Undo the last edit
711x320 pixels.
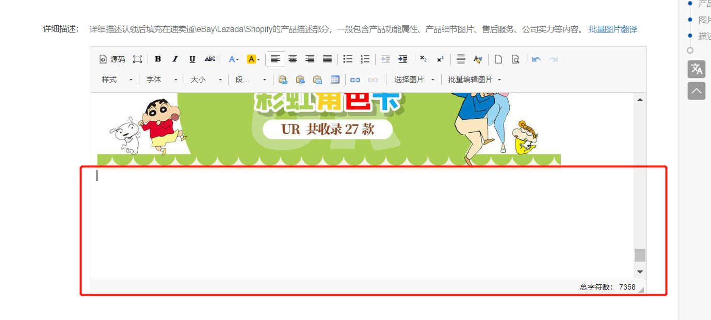pyautogui.click(x=536, y=59)
